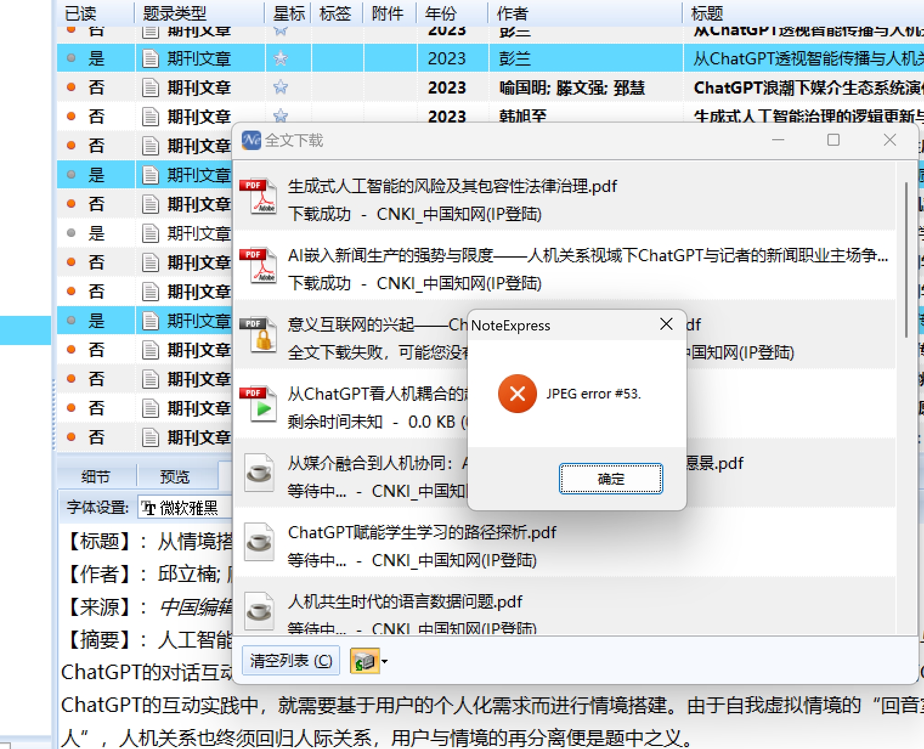The height and width of the screenshot is (749, 924).
Task: Click 下载成功 status under 生成式人工智能 file
Action: (320, 214)
